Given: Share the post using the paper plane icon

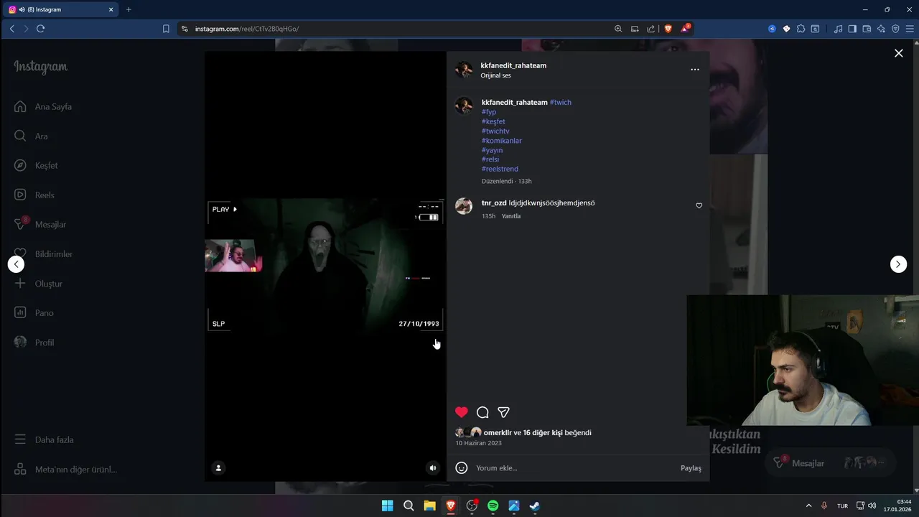Looking at the screenshot, I should point(504,412).
